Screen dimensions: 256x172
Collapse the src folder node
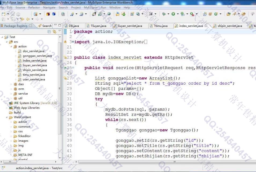tap(7, 42)
